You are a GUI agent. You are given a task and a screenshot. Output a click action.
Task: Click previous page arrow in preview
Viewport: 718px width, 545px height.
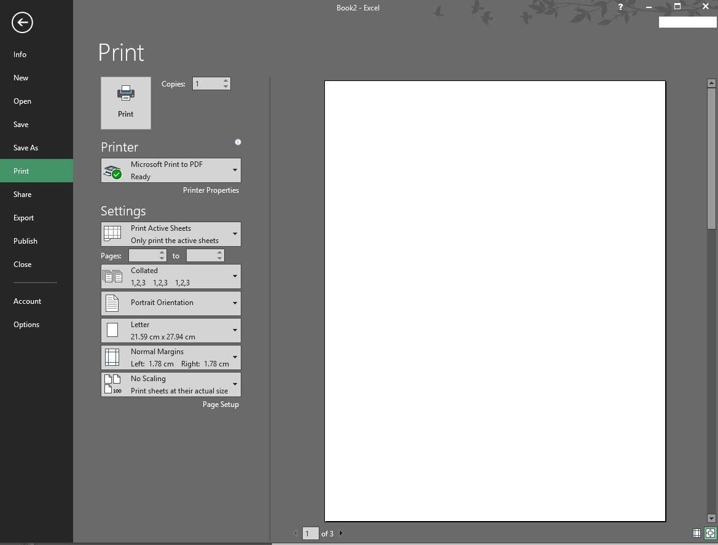click(295, 533)
